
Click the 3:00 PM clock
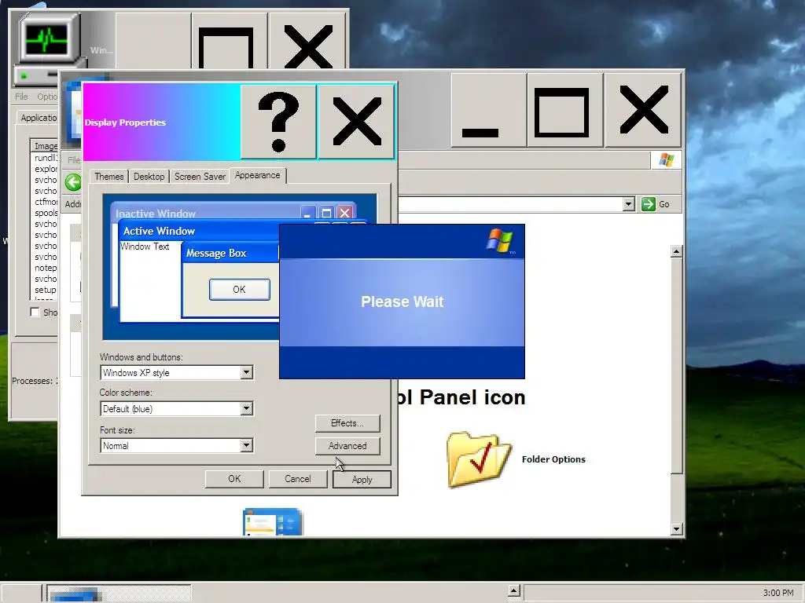778,593
